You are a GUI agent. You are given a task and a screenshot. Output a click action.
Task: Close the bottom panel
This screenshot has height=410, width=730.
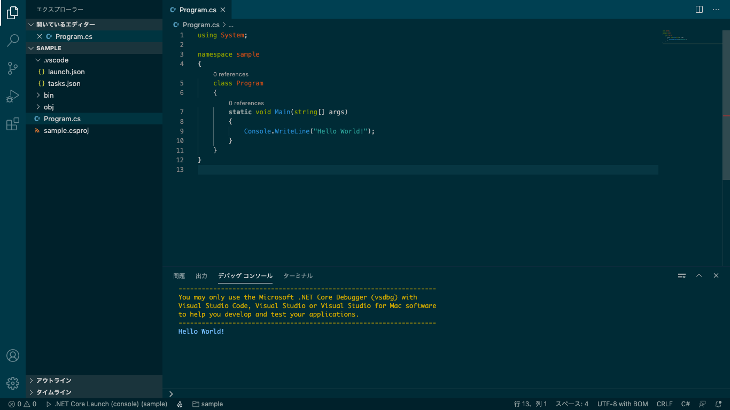click(716, 275)
